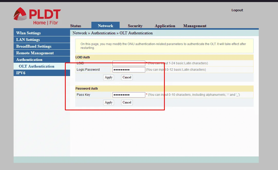Apply the LOID Auth settings
The width and height of the screenshot is (278, 170).
(109, 77)
